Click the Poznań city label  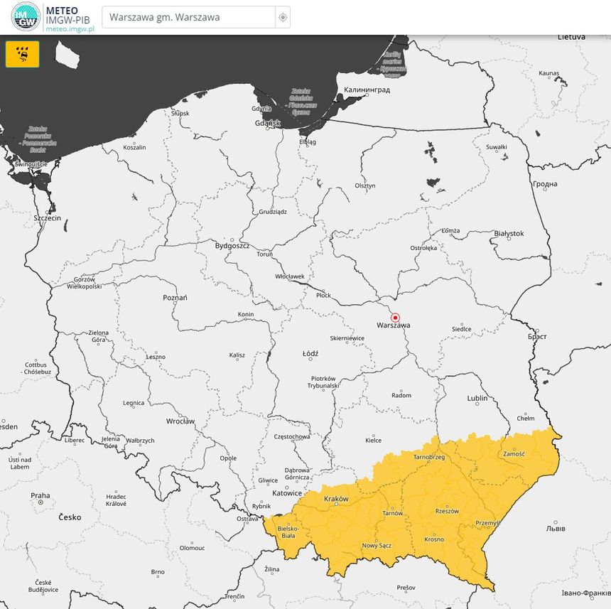175,298
